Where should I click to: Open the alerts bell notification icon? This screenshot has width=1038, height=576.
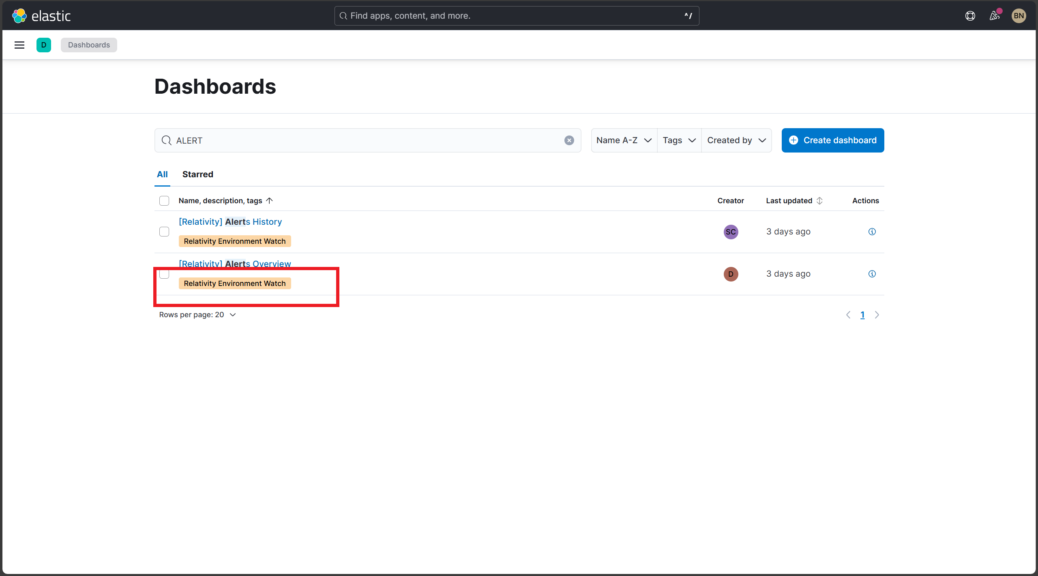coord(994,15)
